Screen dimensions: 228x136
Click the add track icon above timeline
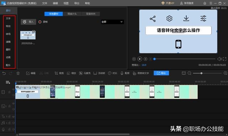(8, 82)
